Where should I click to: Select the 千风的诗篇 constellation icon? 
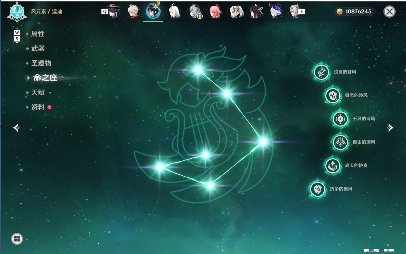[340, 119]
